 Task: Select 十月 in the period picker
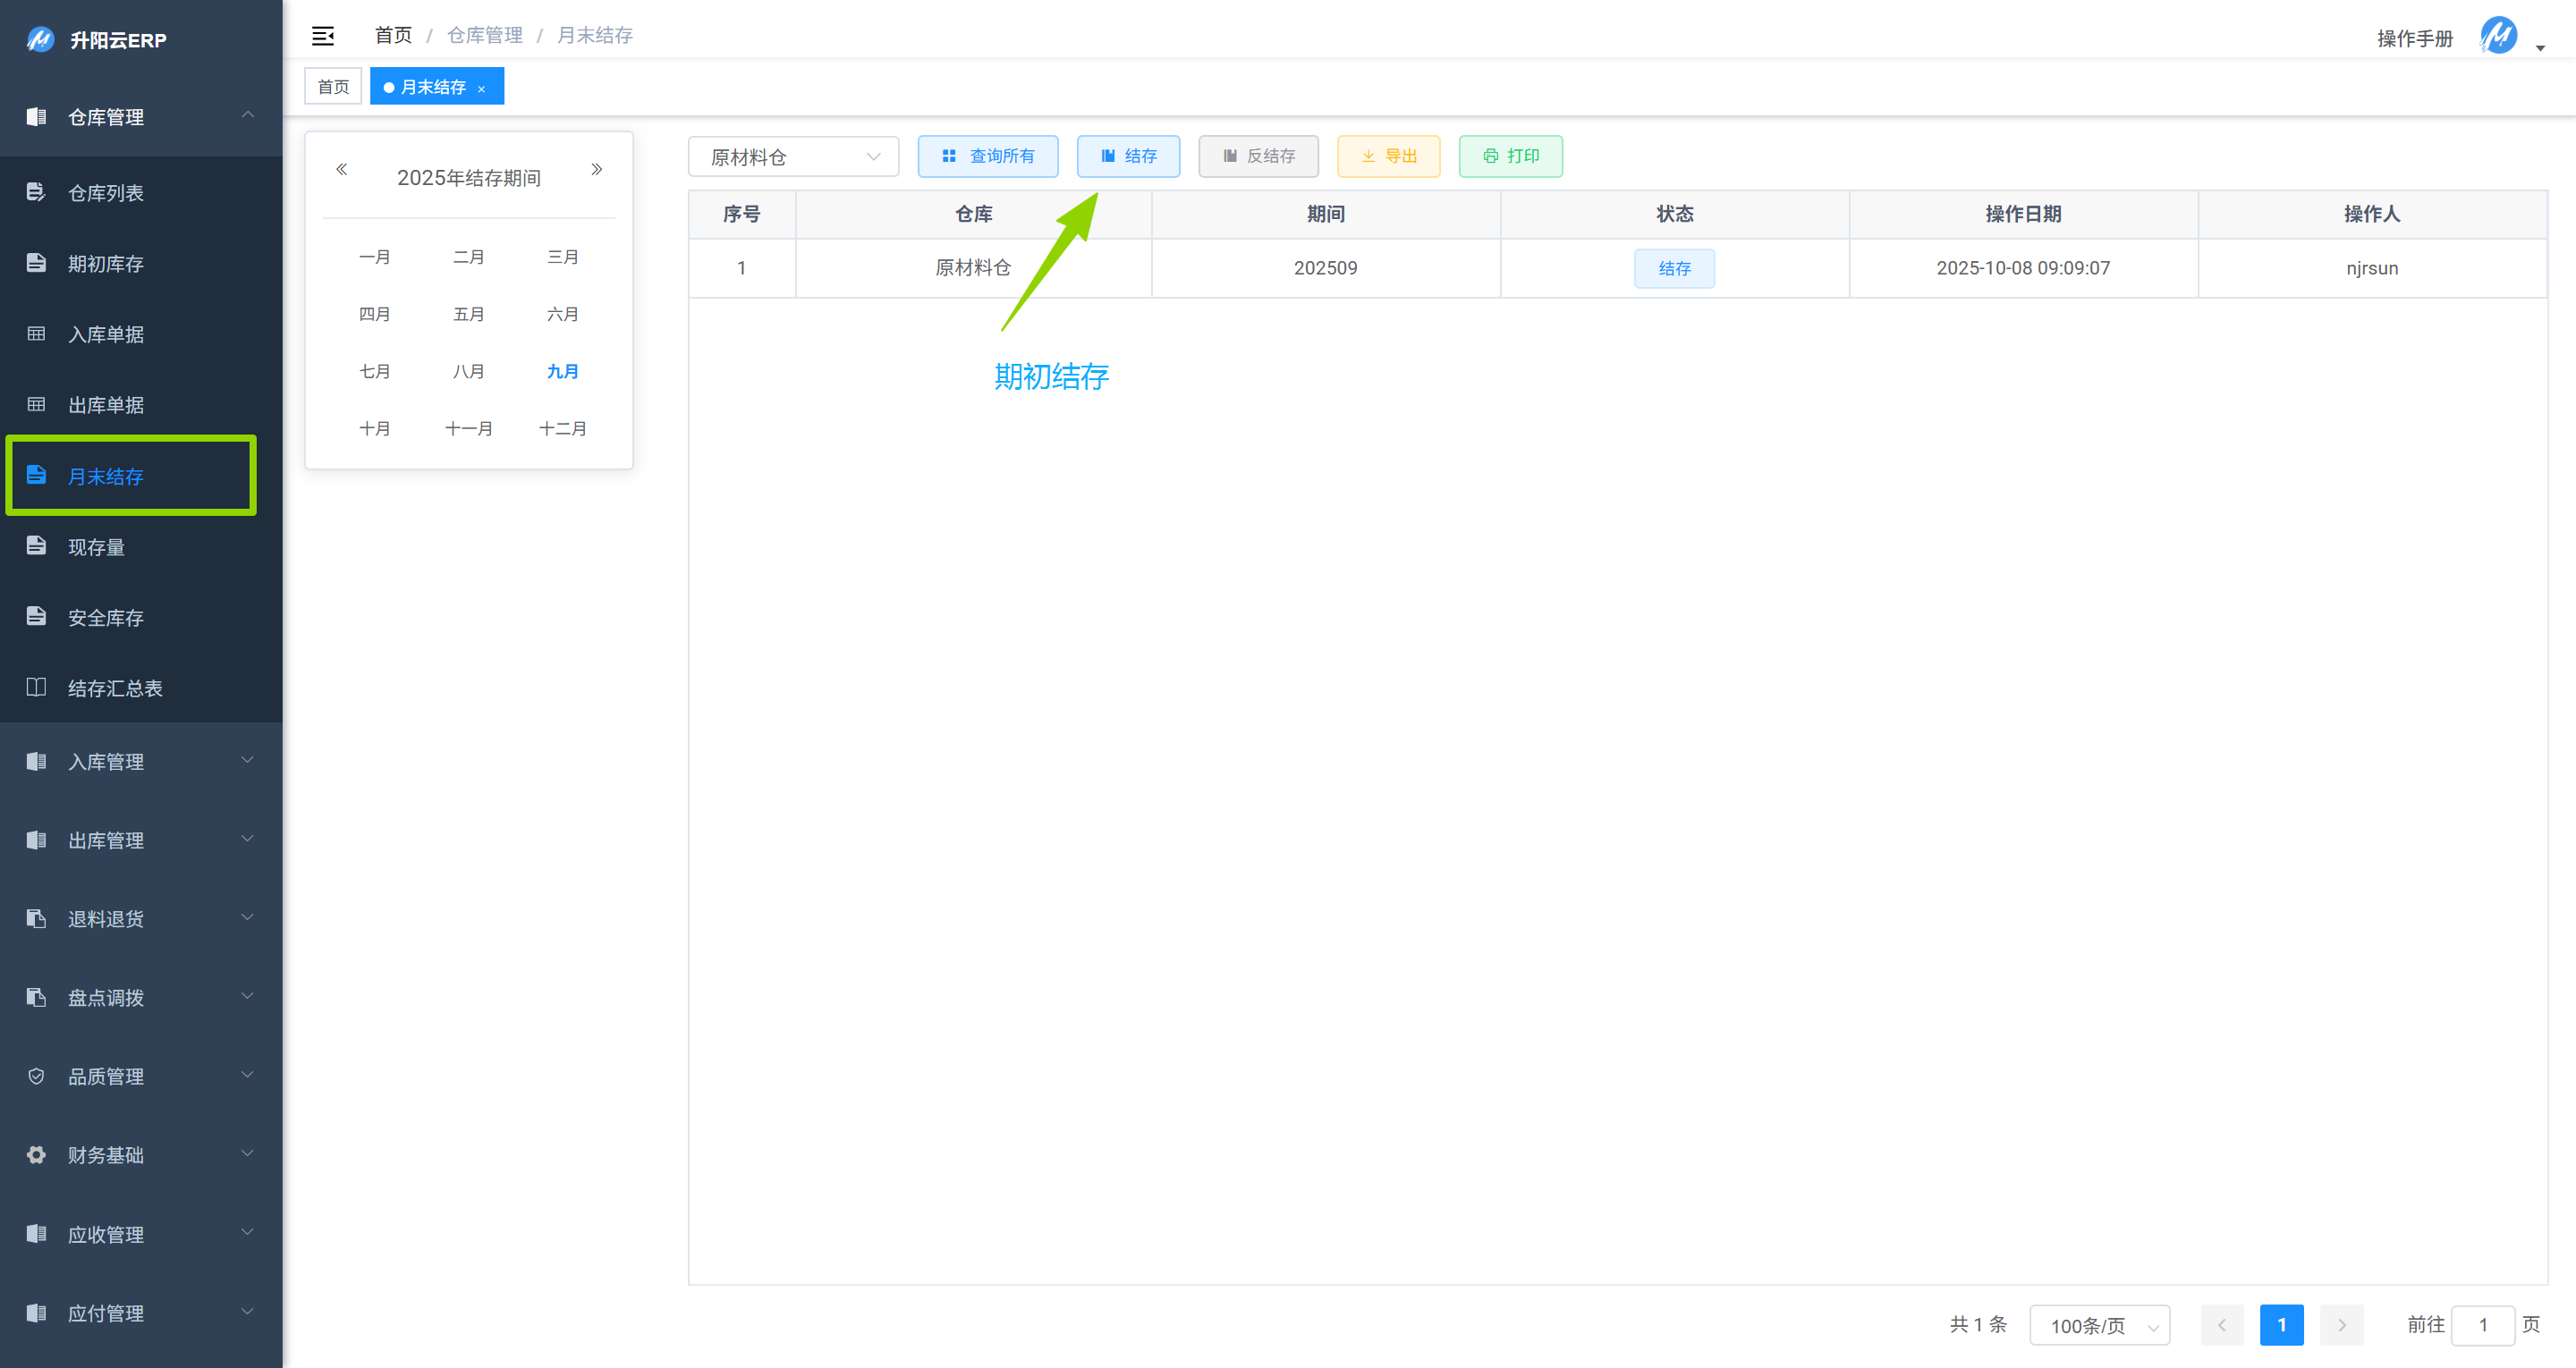click(x=374, y=428)
